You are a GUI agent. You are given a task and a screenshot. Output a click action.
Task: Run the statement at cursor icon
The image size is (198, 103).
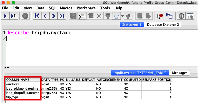[x=13, y=16]
